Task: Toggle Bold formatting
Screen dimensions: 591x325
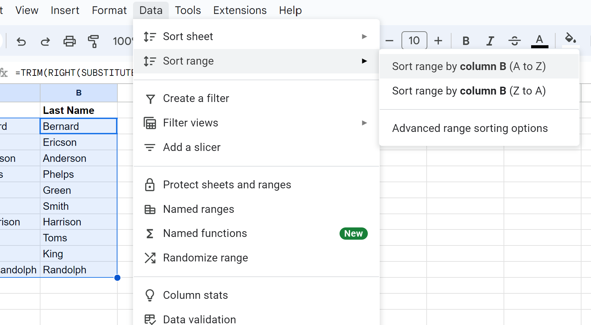Action: pos(466,41)
